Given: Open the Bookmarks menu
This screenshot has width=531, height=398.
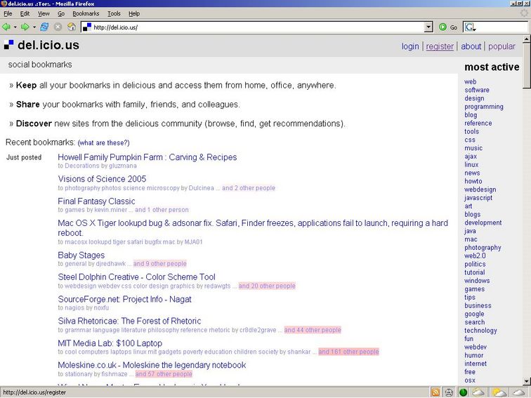Looking at the screenshot, I should pyautogui.click(x=86, y=13).
